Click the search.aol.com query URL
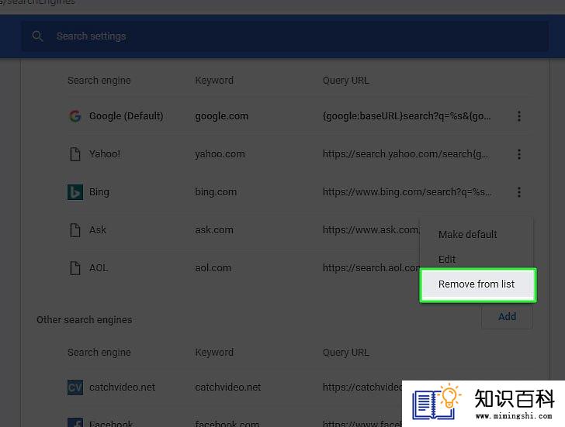Viewport: 565px width, 427px height. tap(371, 268)
